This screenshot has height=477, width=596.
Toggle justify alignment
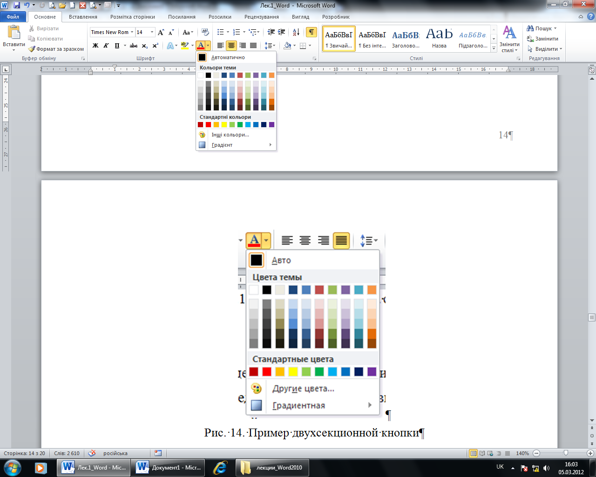tap(253, 46)
